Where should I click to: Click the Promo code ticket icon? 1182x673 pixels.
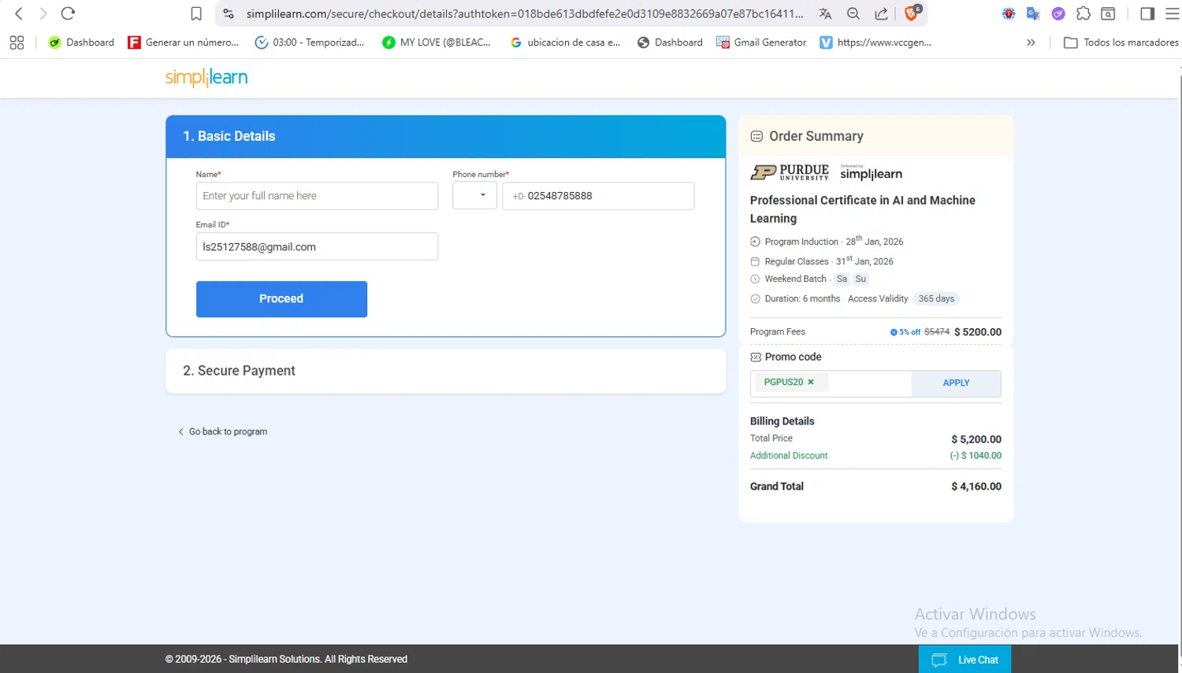[x=756, y=357]
